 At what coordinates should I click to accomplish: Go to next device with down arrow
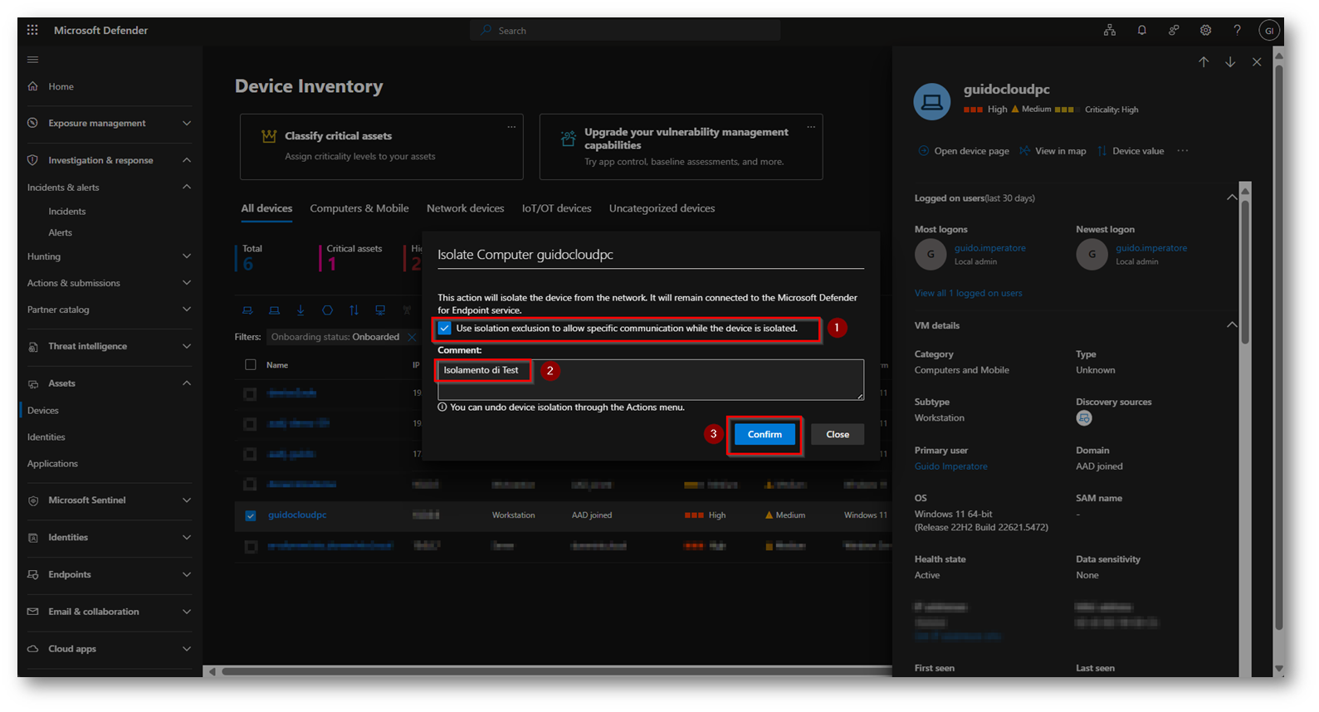pos(1230,62)
